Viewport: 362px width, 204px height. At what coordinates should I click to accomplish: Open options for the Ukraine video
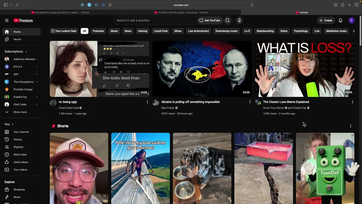(x=250, y=102)
